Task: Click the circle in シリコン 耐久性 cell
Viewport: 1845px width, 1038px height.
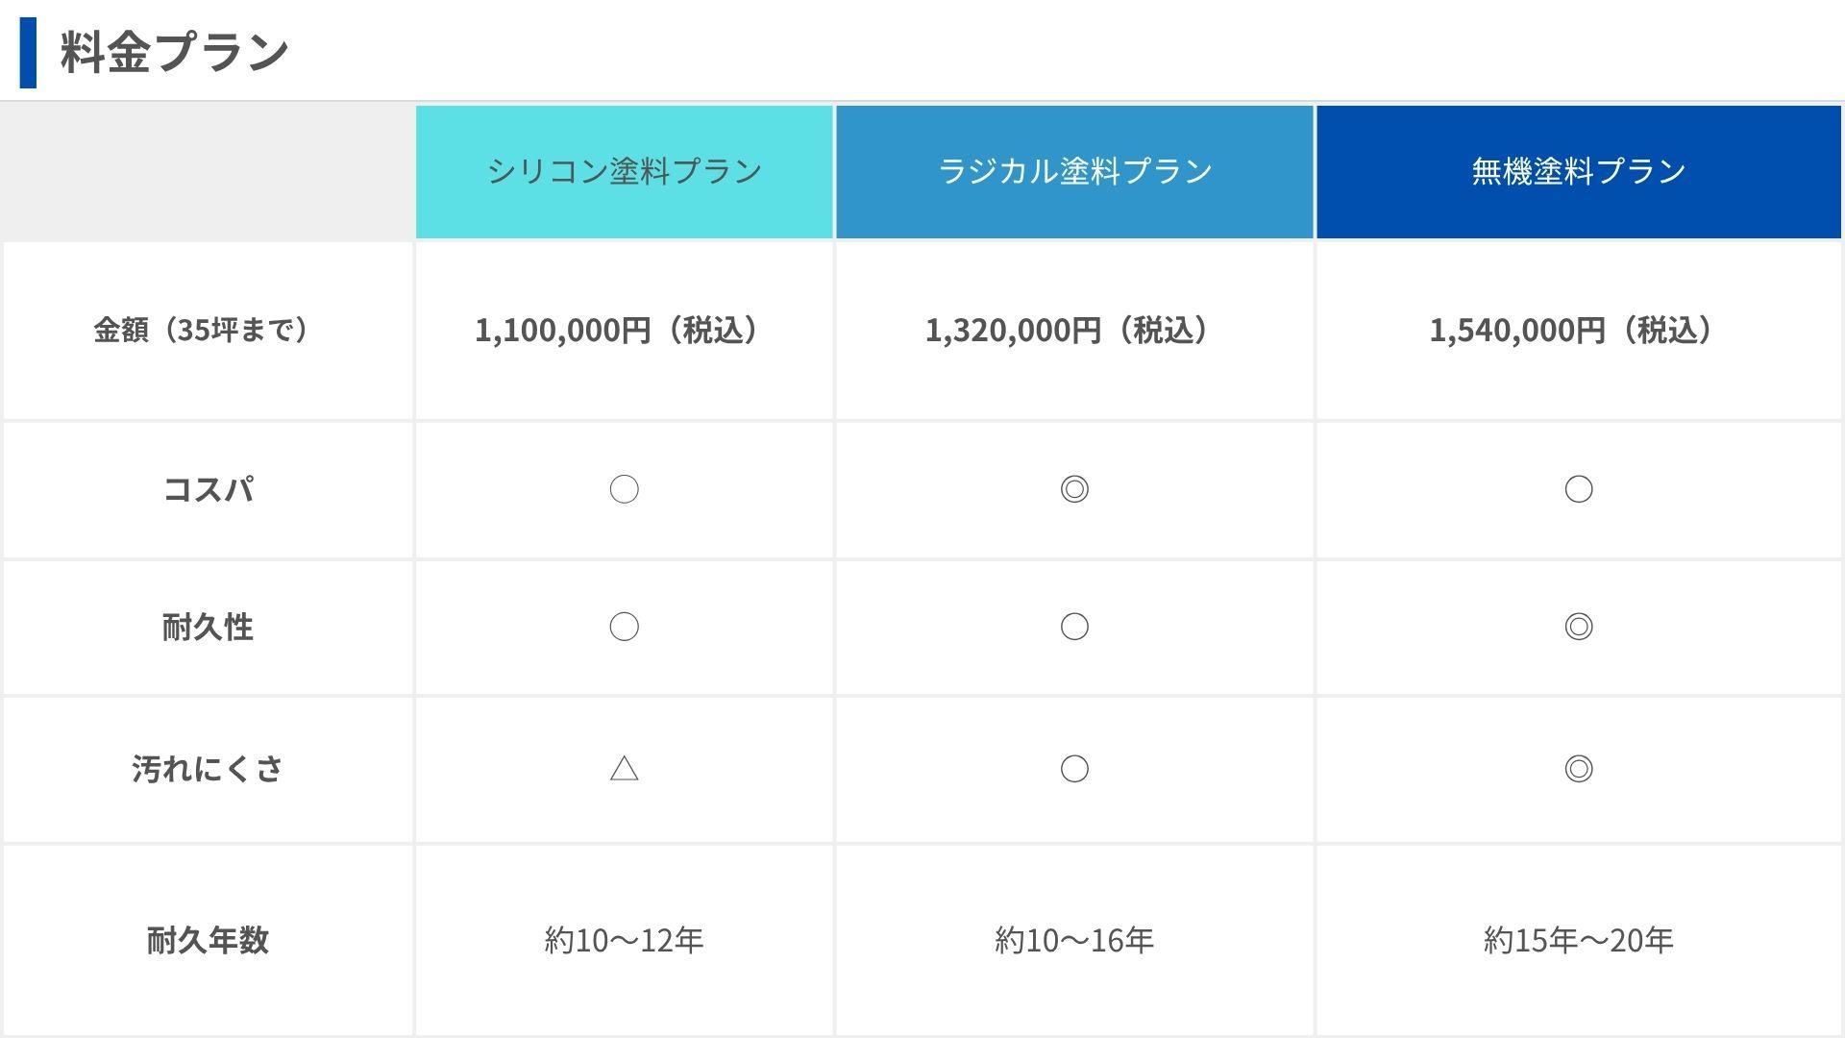Action: [x=625, y=627]
